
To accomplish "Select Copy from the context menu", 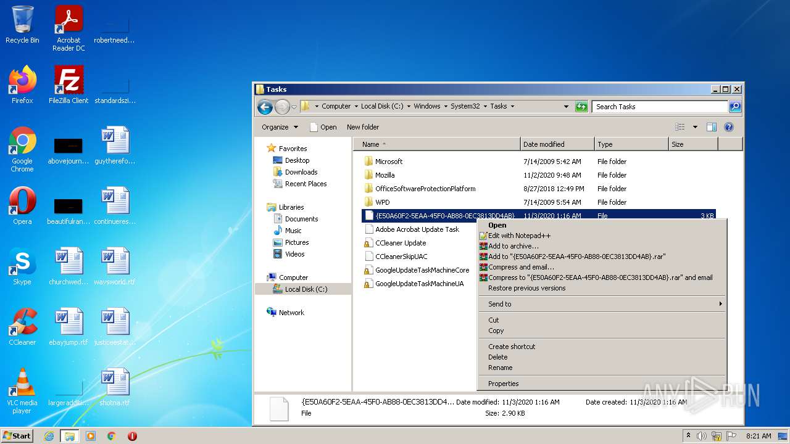I will click(602, 331).
